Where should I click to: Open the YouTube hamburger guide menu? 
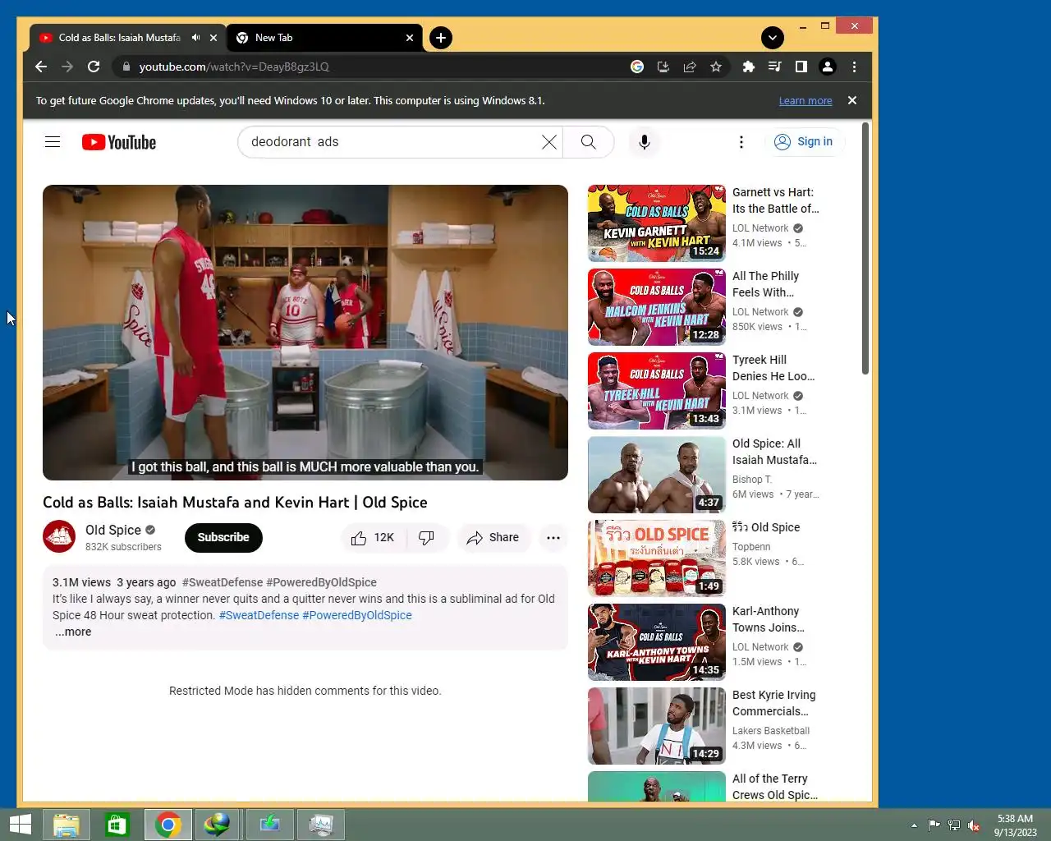click(53, 142)
